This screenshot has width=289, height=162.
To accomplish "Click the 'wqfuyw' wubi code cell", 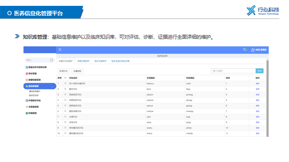I will tap(150, 100).
